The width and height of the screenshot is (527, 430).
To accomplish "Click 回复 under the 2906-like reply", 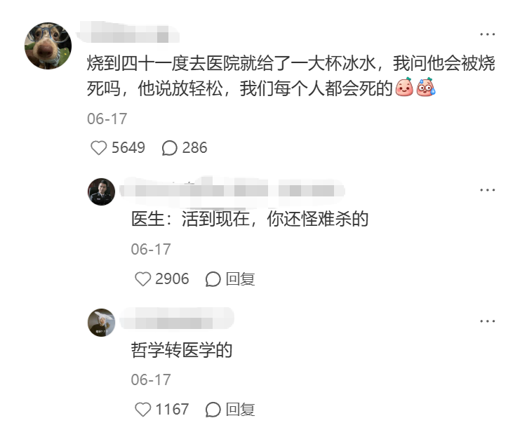I will [240, 278].
